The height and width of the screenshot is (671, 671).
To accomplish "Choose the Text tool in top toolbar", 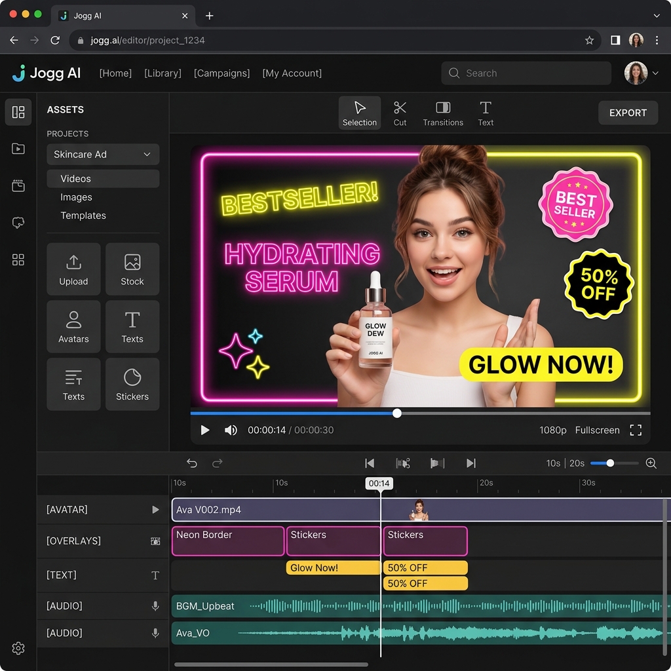I will pos(486,113).
